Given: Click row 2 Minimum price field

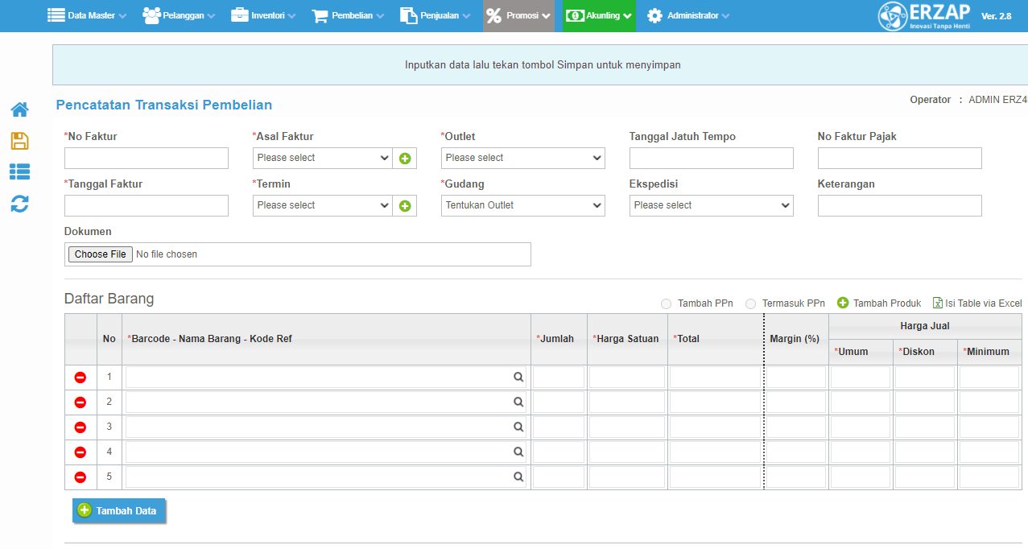Looking at the screenshot, I should (x=989, y=402).
